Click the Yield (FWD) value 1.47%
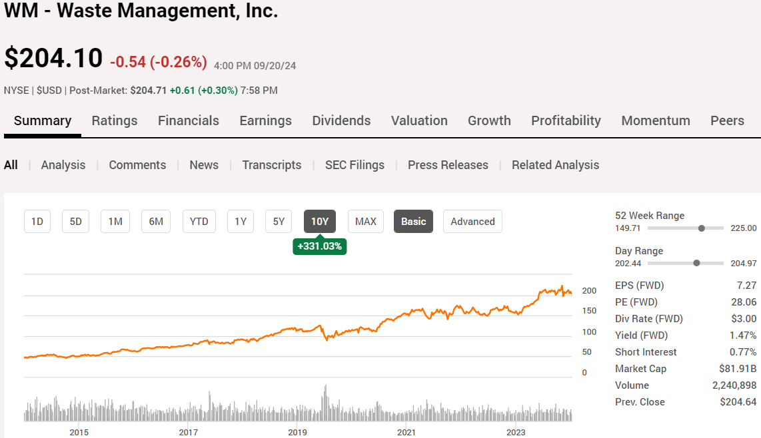This screenshot has width=761, height=438. [743, 335]
